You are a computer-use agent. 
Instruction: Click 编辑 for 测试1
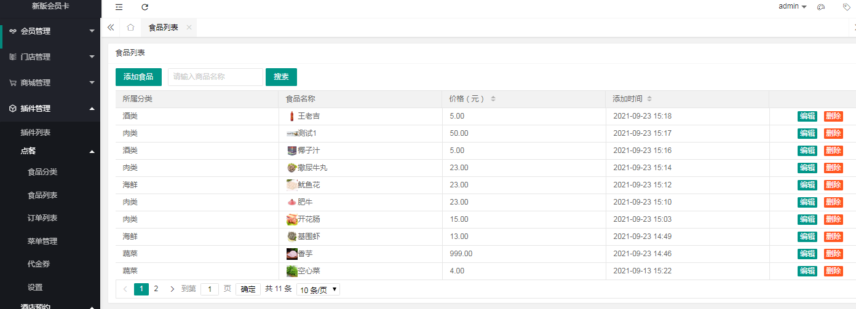(807, 133)
